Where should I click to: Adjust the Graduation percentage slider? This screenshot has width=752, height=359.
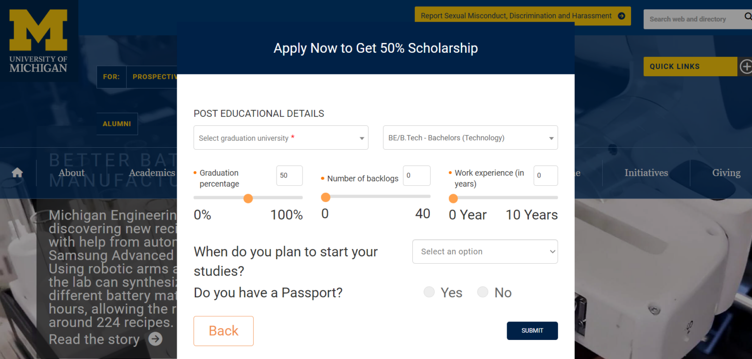248,198
